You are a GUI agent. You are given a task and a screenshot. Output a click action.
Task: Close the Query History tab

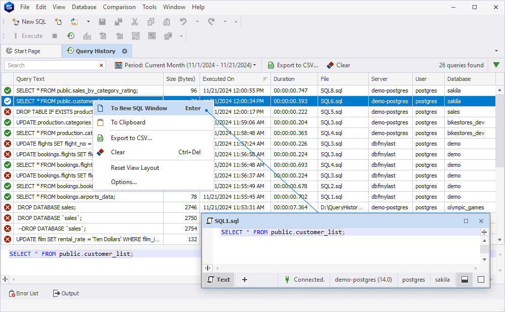click(x=125, y=51)
